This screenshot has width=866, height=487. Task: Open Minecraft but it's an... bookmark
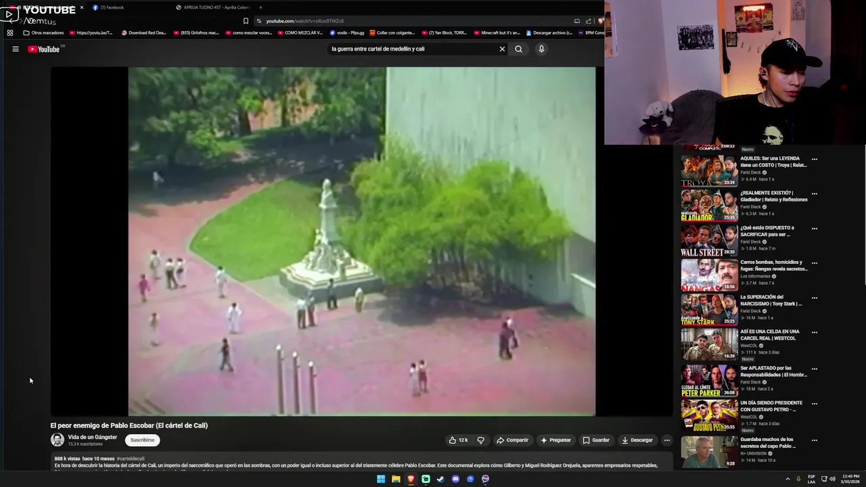pyautogui.click(x=497, y=32)
